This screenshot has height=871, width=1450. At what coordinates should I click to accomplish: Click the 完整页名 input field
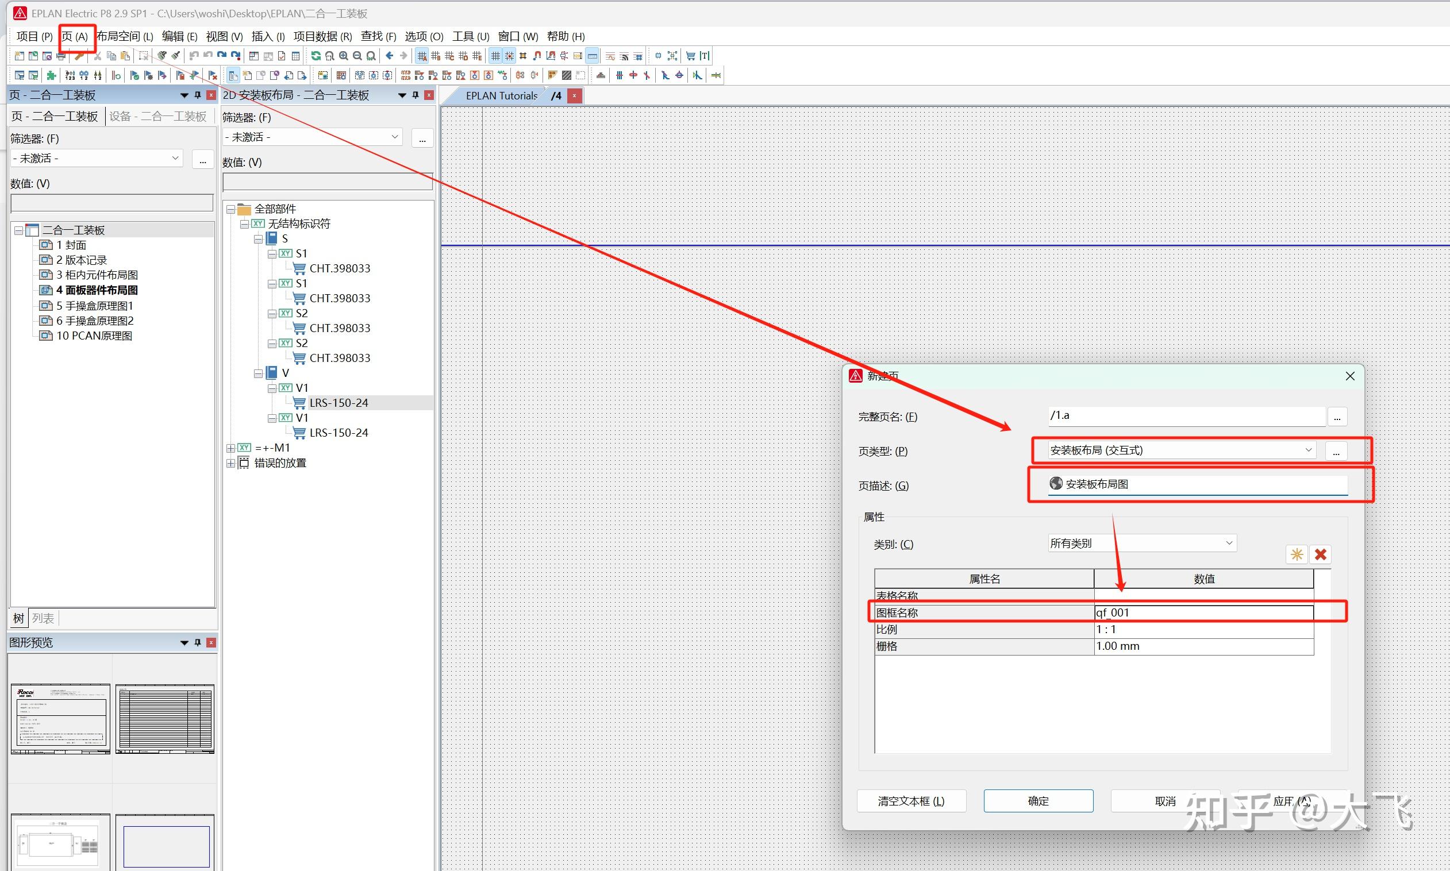(x=1187, y=416)
